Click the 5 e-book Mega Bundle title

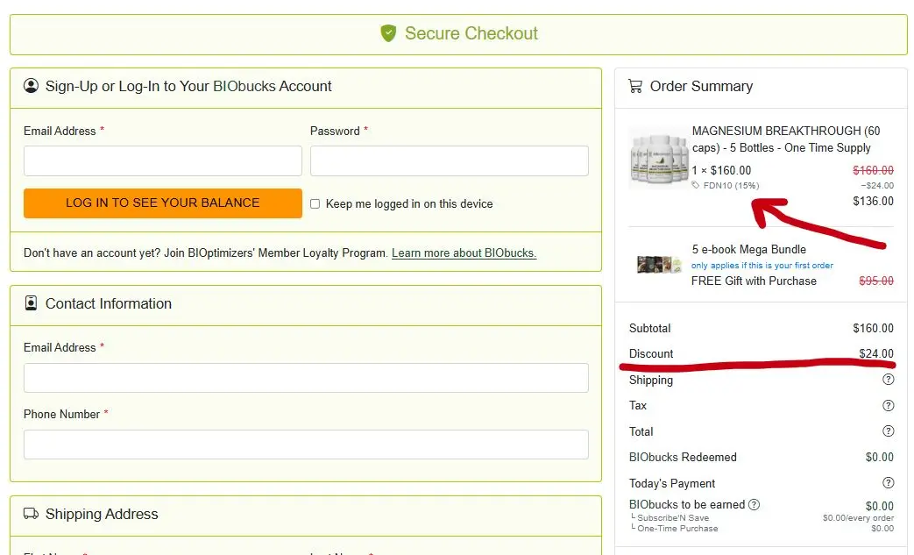749,250
